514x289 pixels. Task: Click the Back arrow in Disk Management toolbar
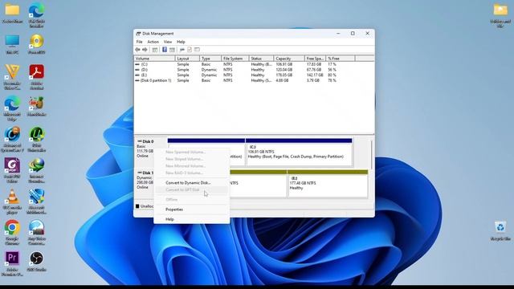pyautogui.click(x=137, y=50)
